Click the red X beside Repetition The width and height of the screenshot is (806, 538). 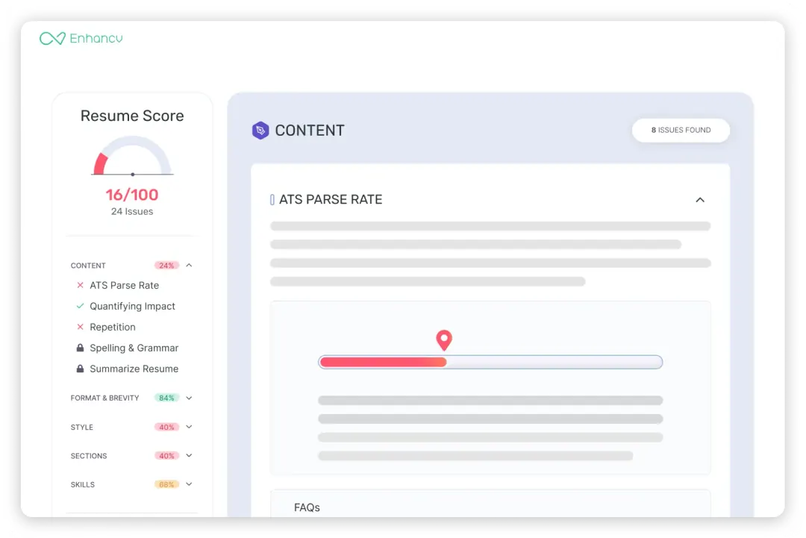coord(80,327)
